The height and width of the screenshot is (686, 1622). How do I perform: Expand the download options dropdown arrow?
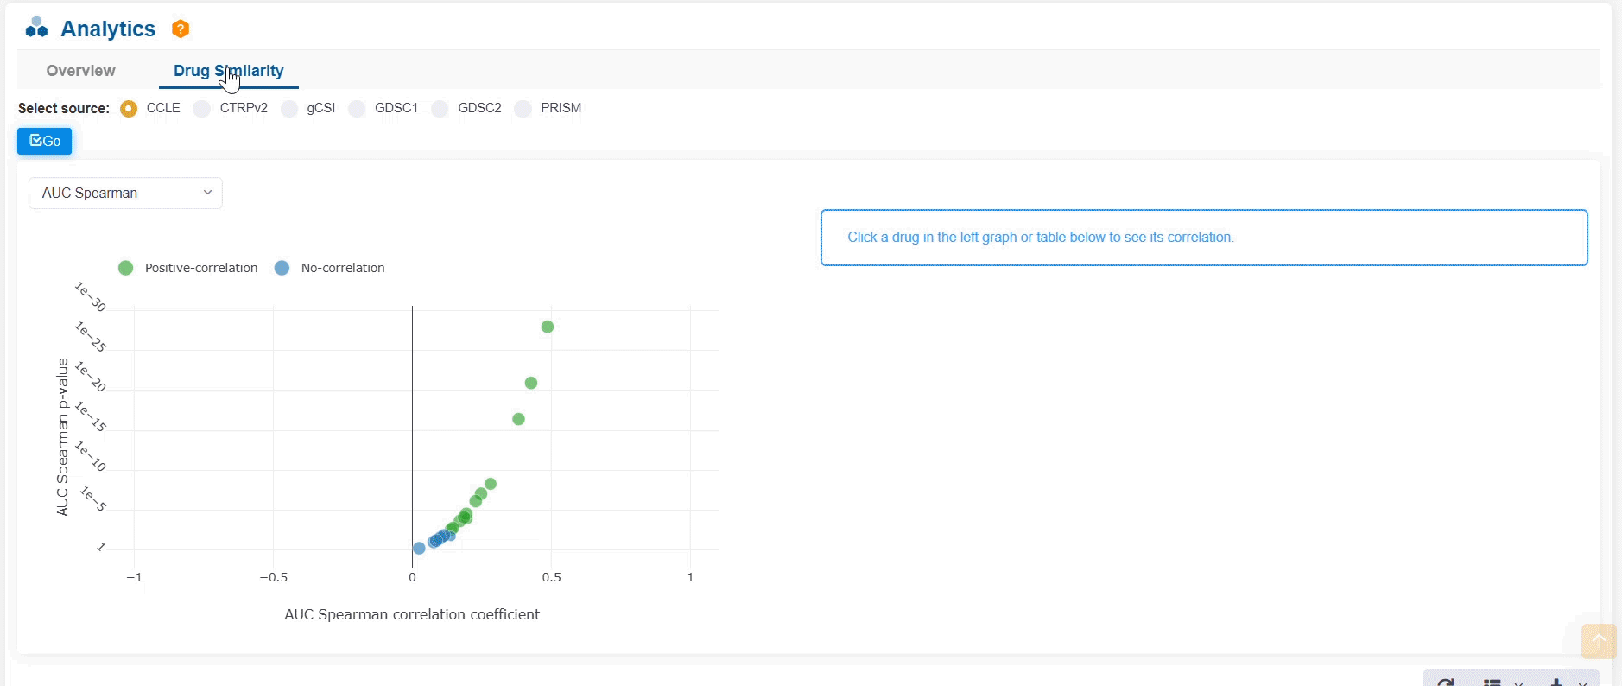pyautogui.click(x=1582, y=683)
